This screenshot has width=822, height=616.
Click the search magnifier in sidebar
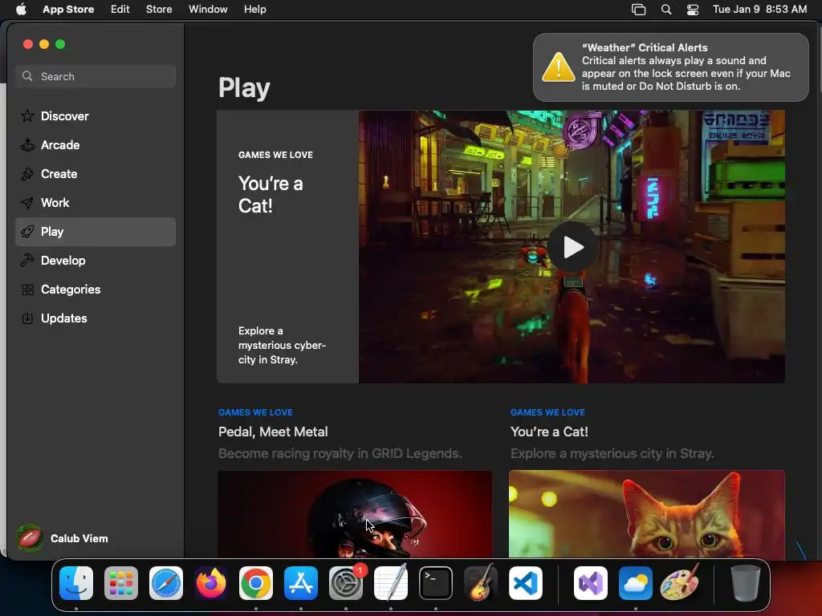pos(27,76)
